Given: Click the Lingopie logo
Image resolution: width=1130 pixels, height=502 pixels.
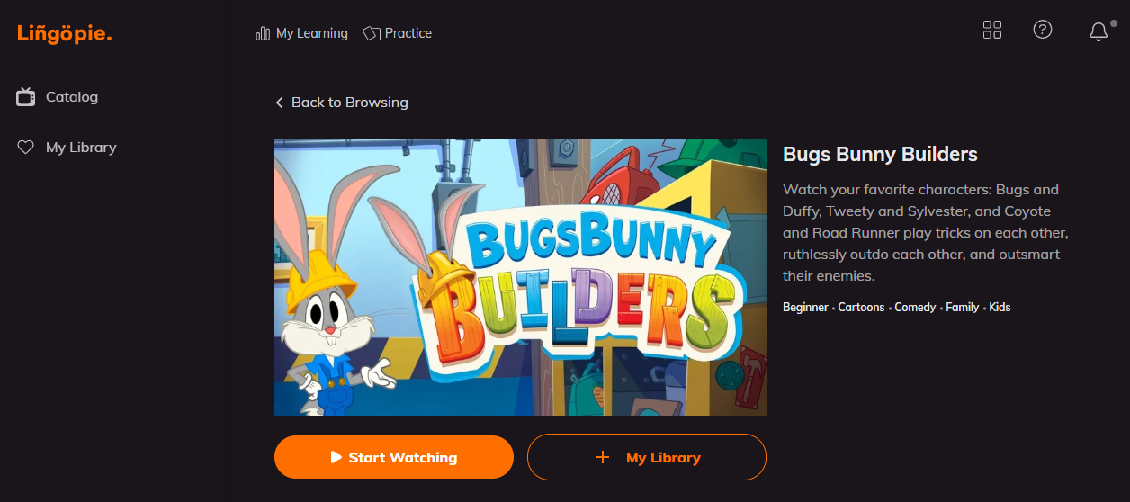Looking at the screenshot, I should pos(64,33).
